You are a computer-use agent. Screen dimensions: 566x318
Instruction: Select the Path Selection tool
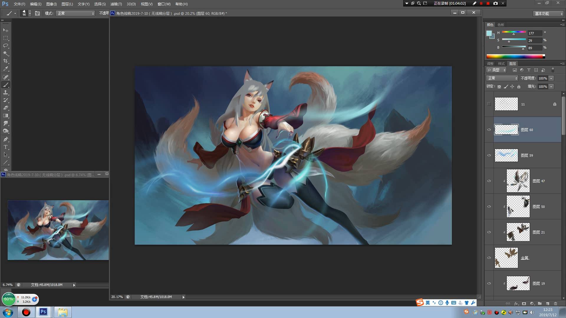coord(6,155)
